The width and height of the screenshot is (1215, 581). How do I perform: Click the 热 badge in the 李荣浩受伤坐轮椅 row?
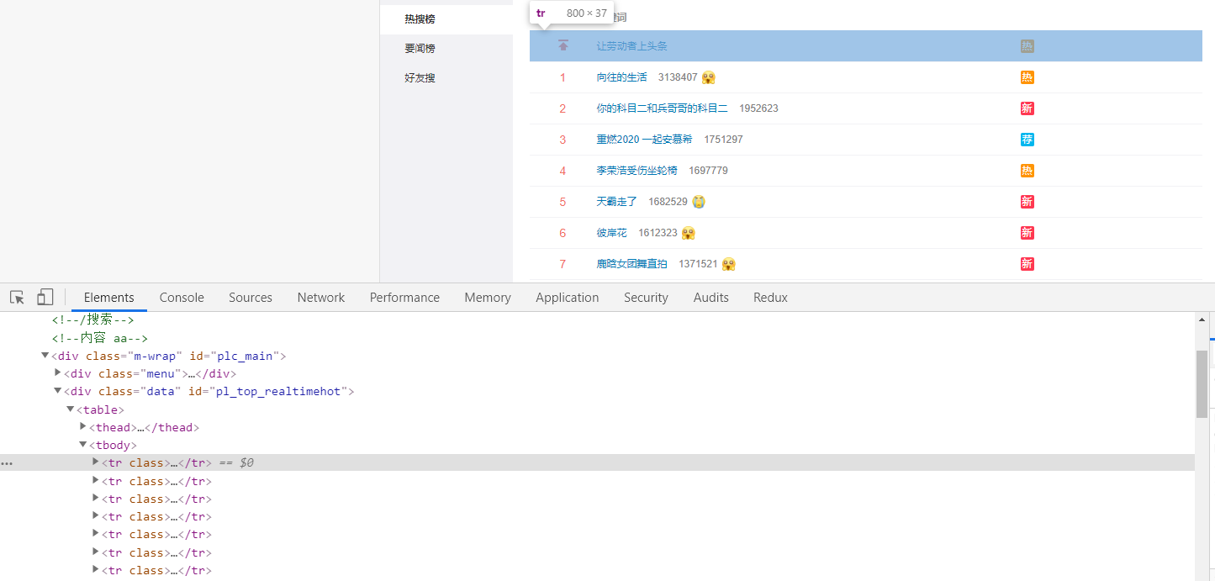click(1027, 171)
